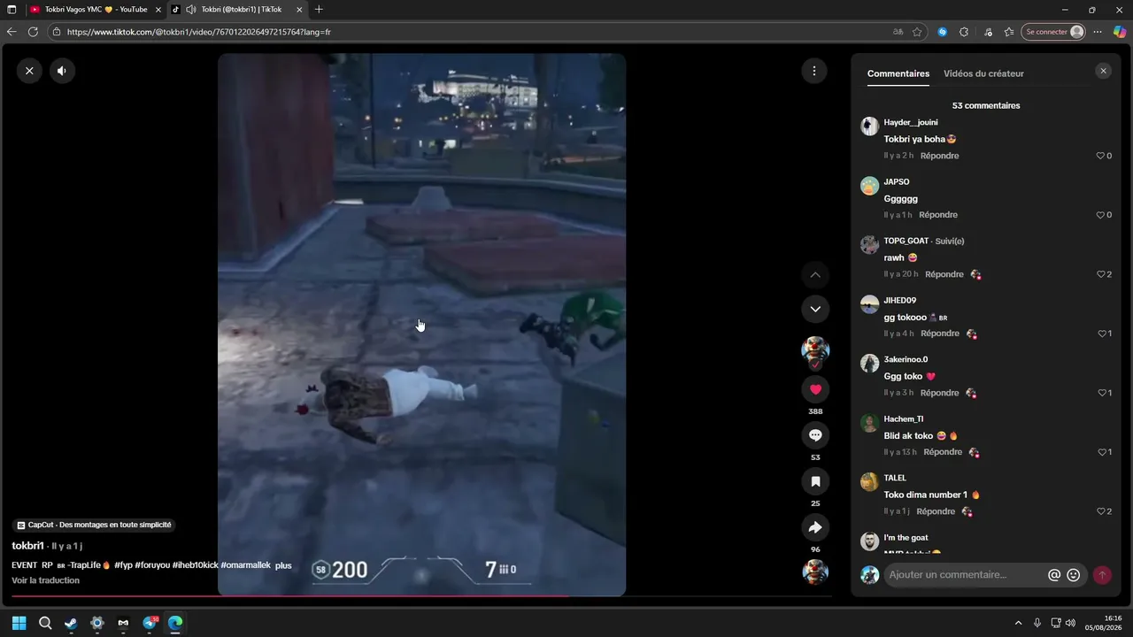Image resolution: width=1133 pixels, height=637 pixels.
Task: Open Copilot in the browser toolbar
Action: coord(1120,32)
